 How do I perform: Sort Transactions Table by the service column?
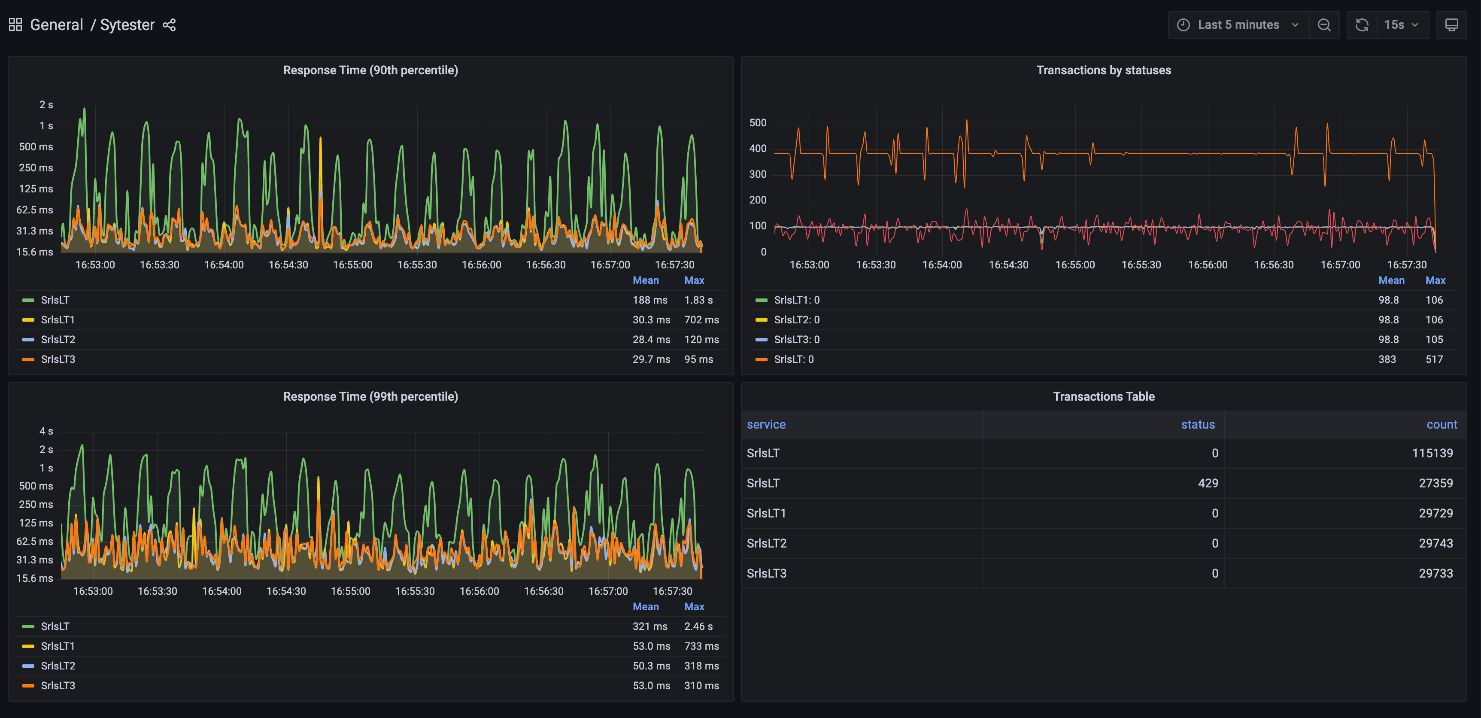tap(766, 424)
